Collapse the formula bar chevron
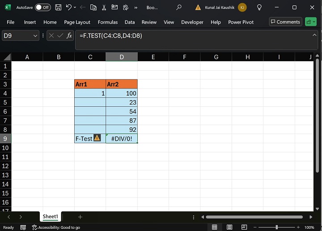Screen dimensions: 322x231 [x=314, y=35]
